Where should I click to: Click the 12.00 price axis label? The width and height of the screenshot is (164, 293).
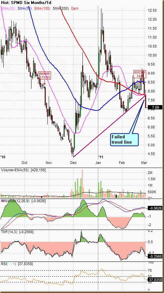click(152, 19)
